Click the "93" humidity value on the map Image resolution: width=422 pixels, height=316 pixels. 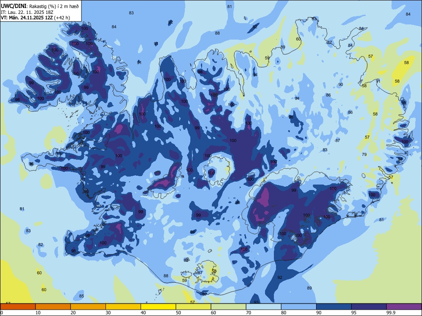[256, 302]
